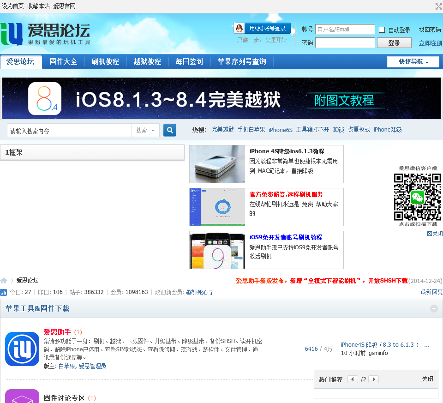Open the iOS9 article thumbnail

click(217, 250)
